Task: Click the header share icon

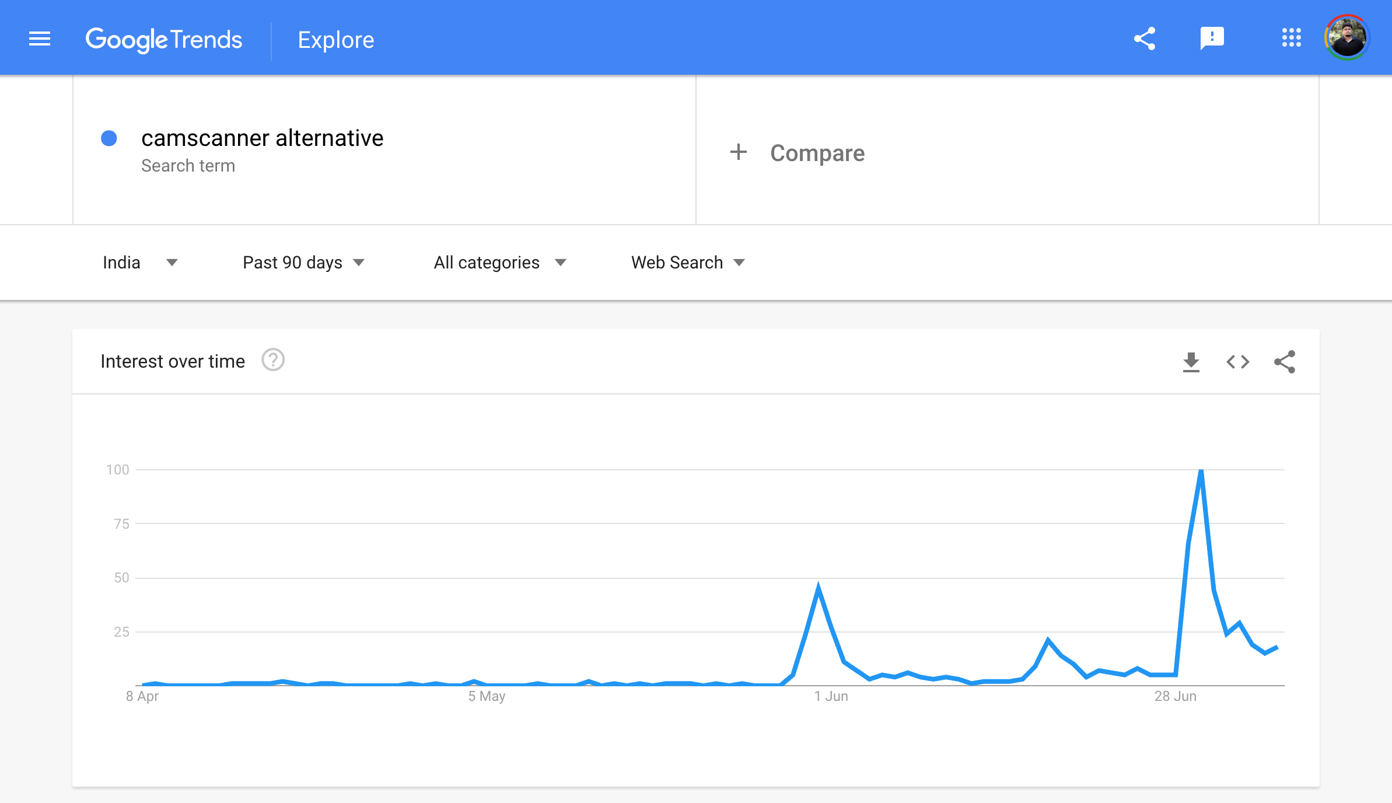Action: point(1145,39)
